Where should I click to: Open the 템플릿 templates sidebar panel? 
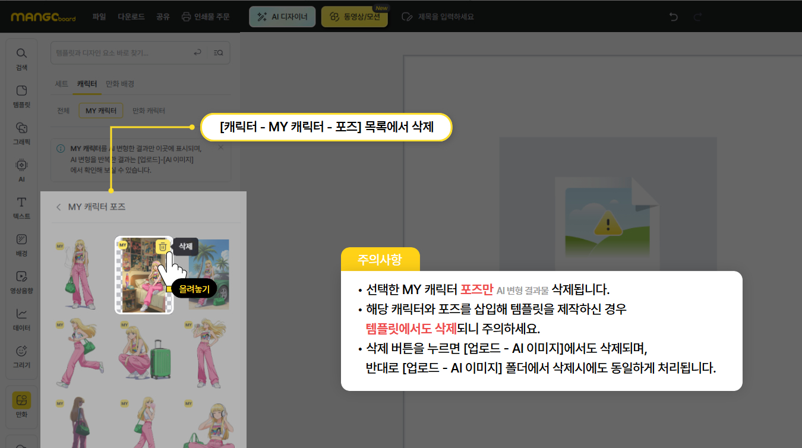[x=21, y=96]
